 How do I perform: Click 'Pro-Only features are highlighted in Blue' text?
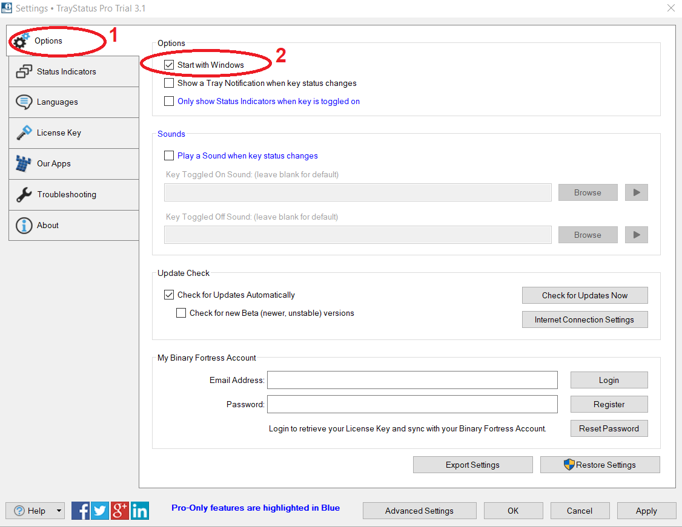coord(256,508)
